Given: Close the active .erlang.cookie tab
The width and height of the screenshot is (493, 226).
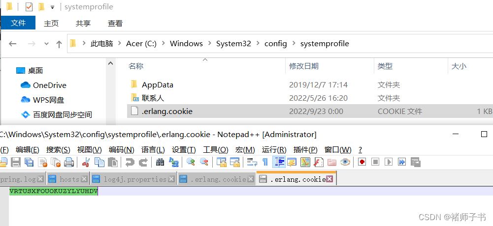Looking at the screenshot, I should 329,179.
